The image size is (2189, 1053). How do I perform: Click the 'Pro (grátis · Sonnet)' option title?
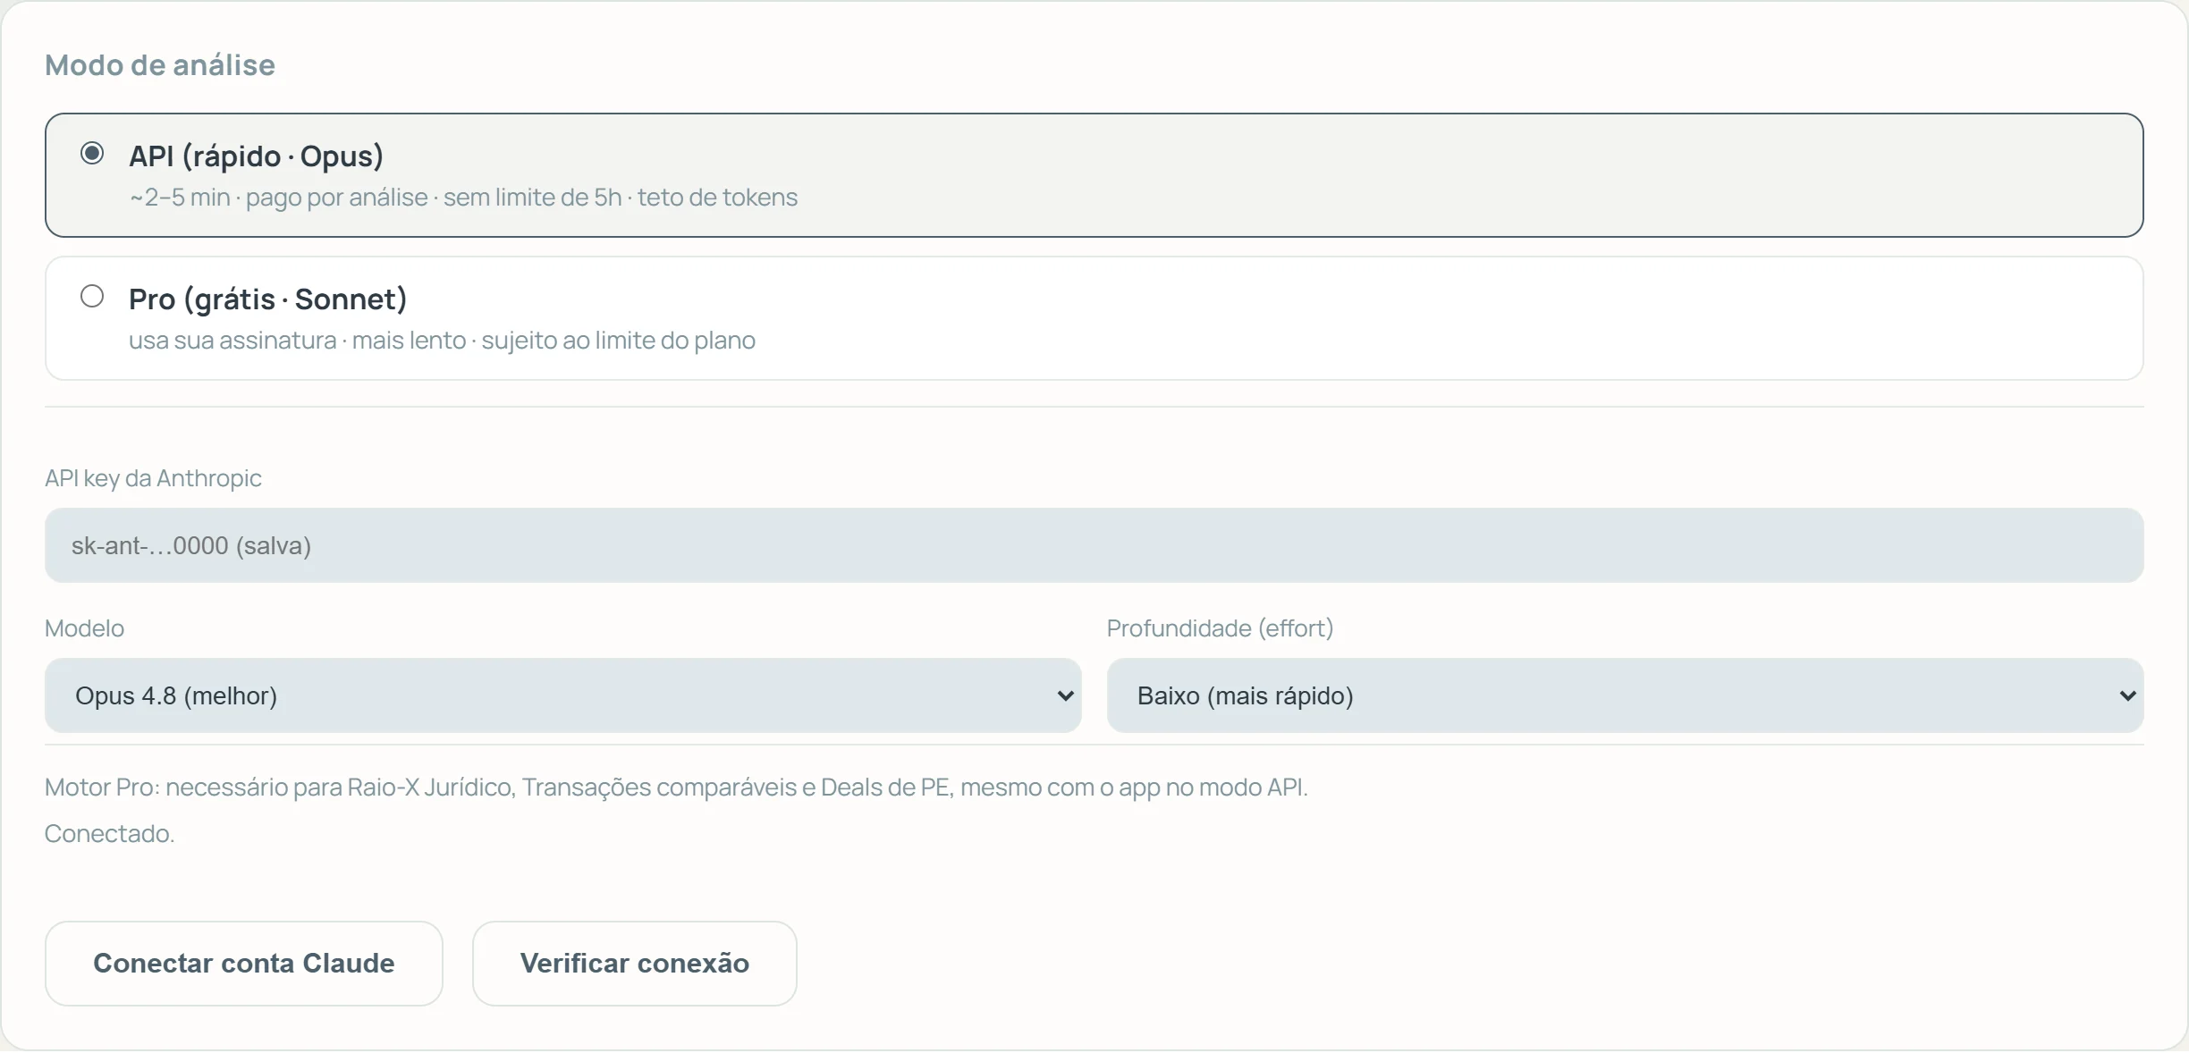click(x=268, y=299)
